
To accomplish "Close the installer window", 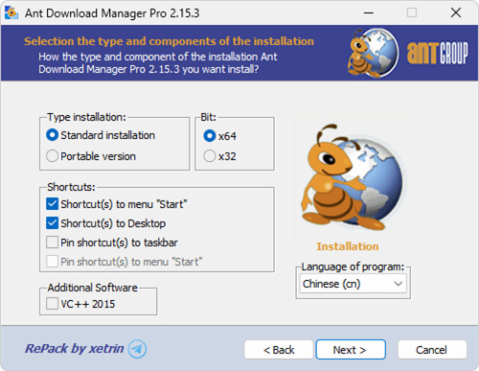I will 456,13.
